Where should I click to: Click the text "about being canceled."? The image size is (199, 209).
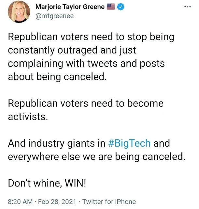57,77
